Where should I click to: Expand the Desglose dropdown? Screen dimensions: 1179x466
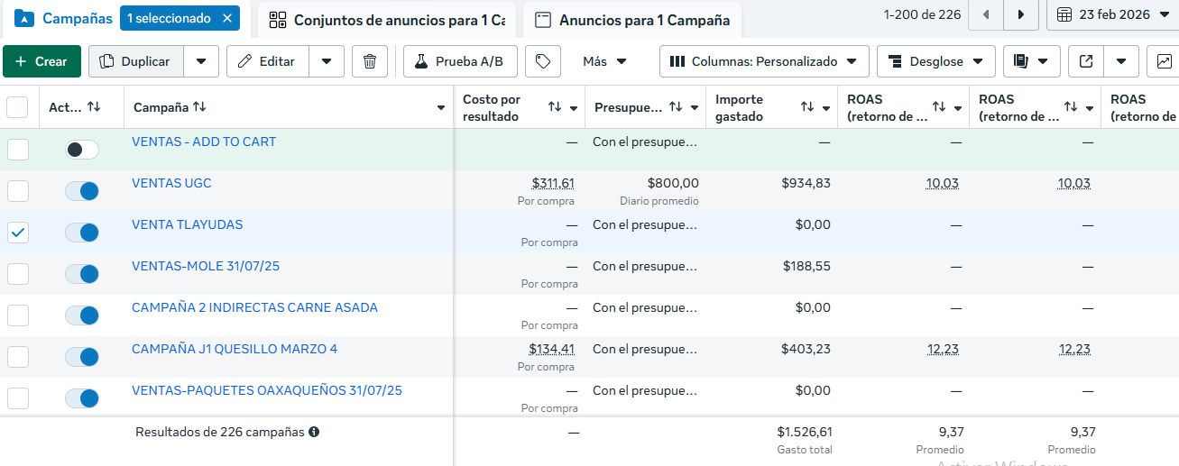click(935, 61)
